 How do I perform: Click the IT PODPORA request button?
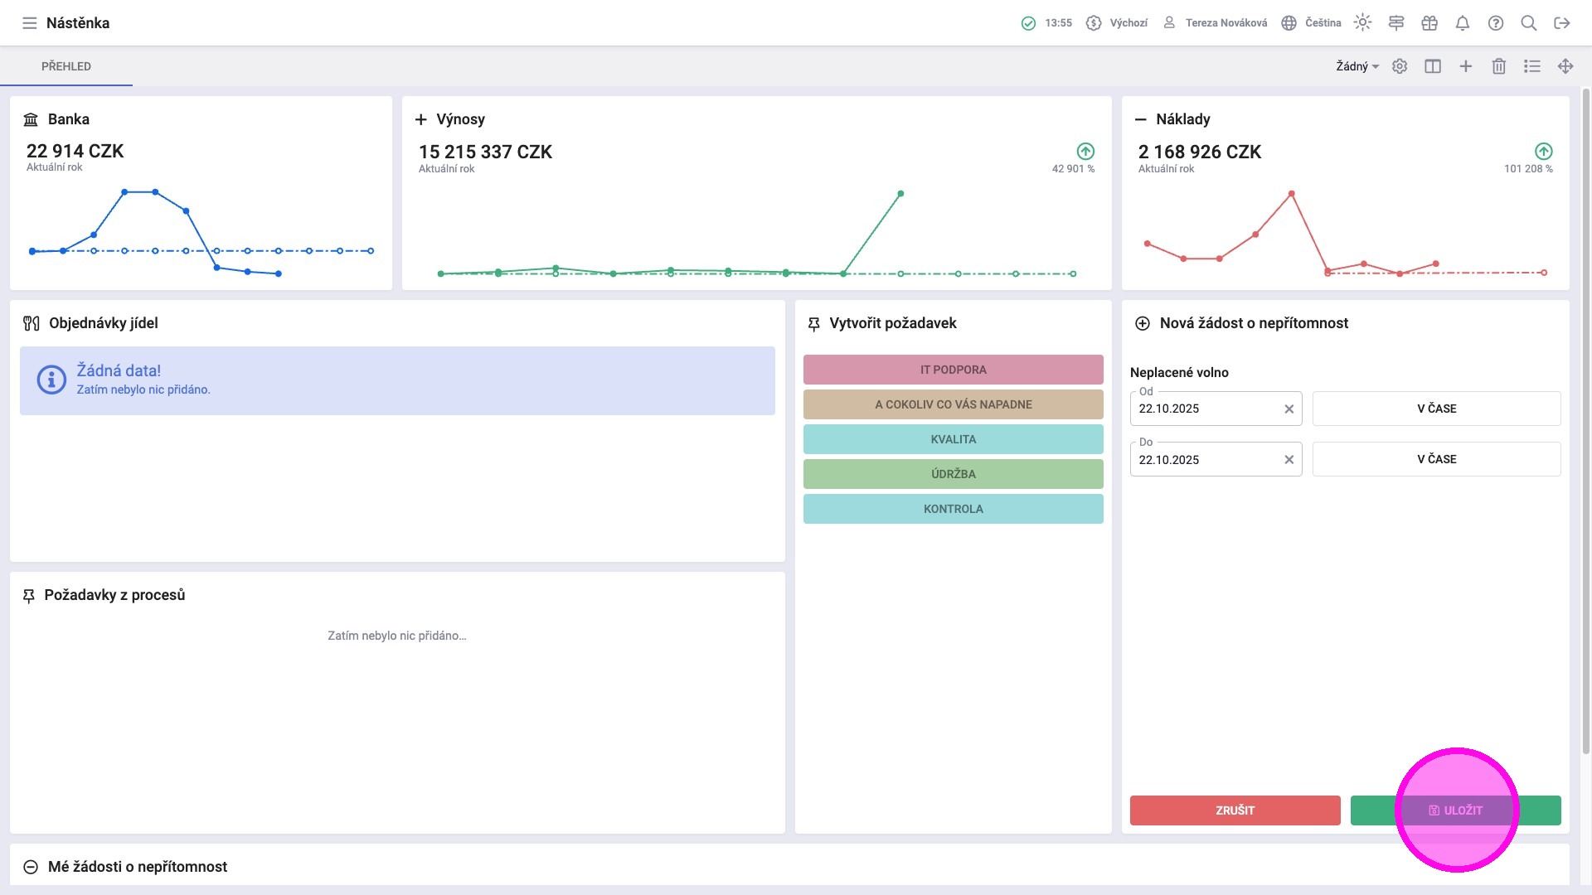(953, 370)
